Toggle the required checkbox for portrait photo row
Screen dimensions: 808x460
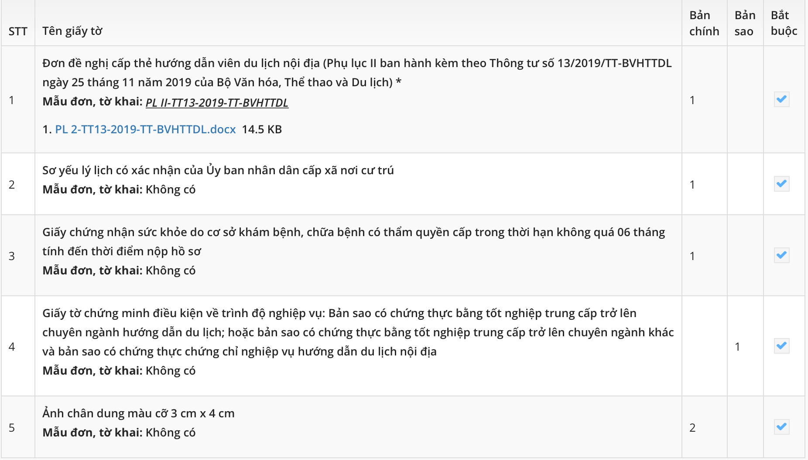click(781, 426)
